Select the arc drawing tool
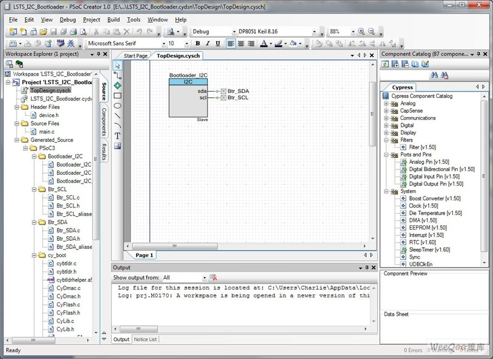 tap(118, 126)
